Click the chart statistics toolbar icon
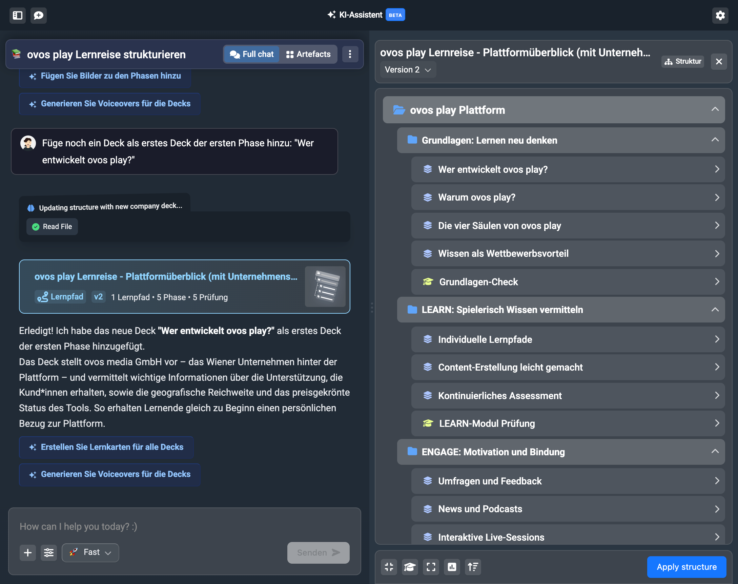 [452, 567]
